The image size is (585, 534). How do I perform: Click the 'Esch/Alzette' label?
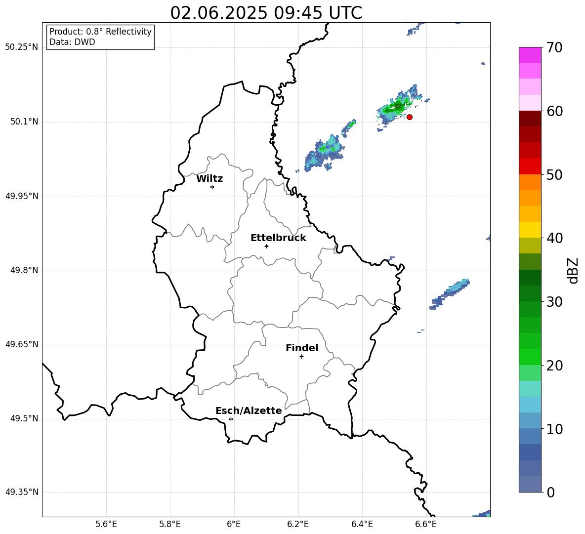coord(249,411)
